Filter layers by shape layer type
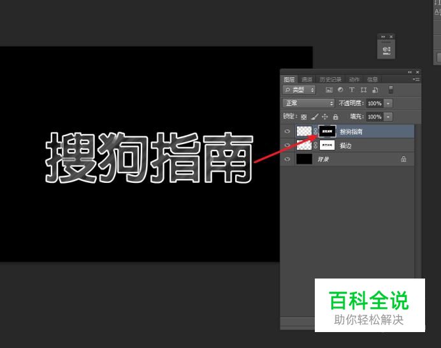This screenshot has width=441, height=348. tap(364, 90)
